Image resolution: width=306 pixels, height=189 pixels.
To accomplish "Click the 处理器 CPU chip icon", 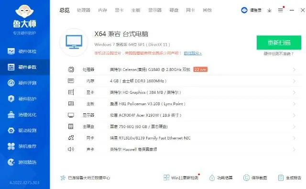I will point(71,70).
